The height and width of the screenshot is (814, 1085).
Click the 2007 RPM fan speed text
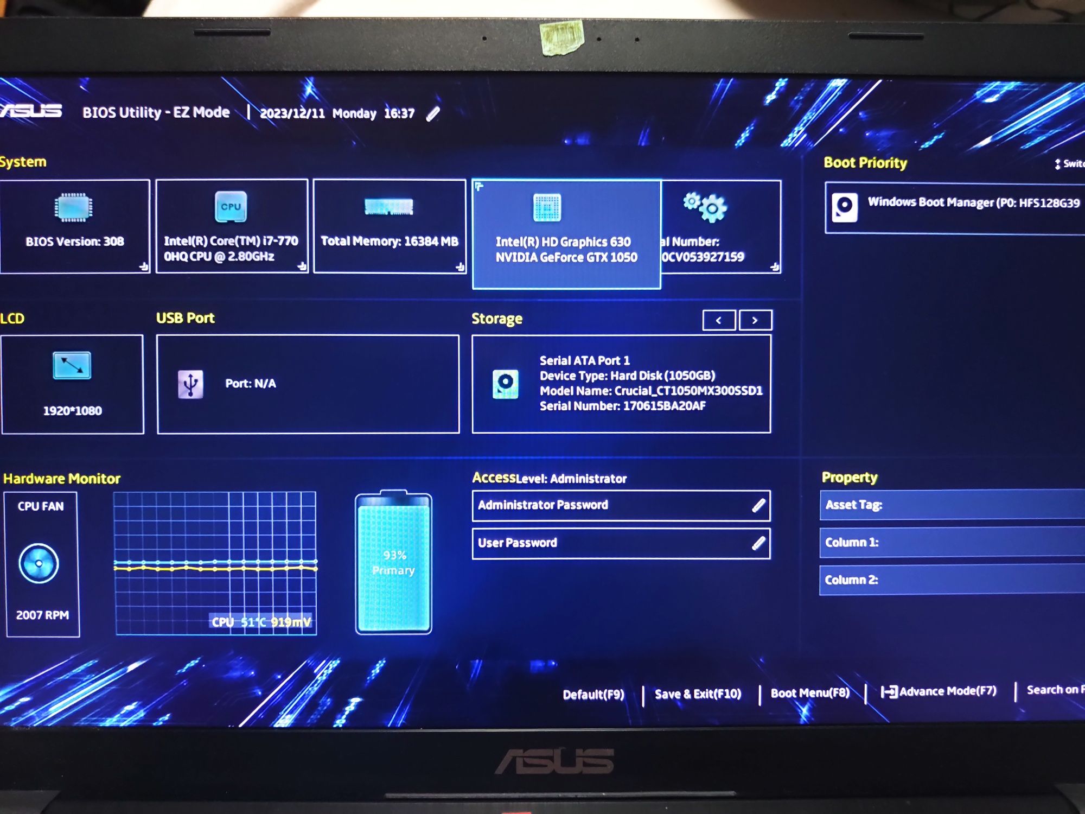pyautogui.click(x=42, y=615)
